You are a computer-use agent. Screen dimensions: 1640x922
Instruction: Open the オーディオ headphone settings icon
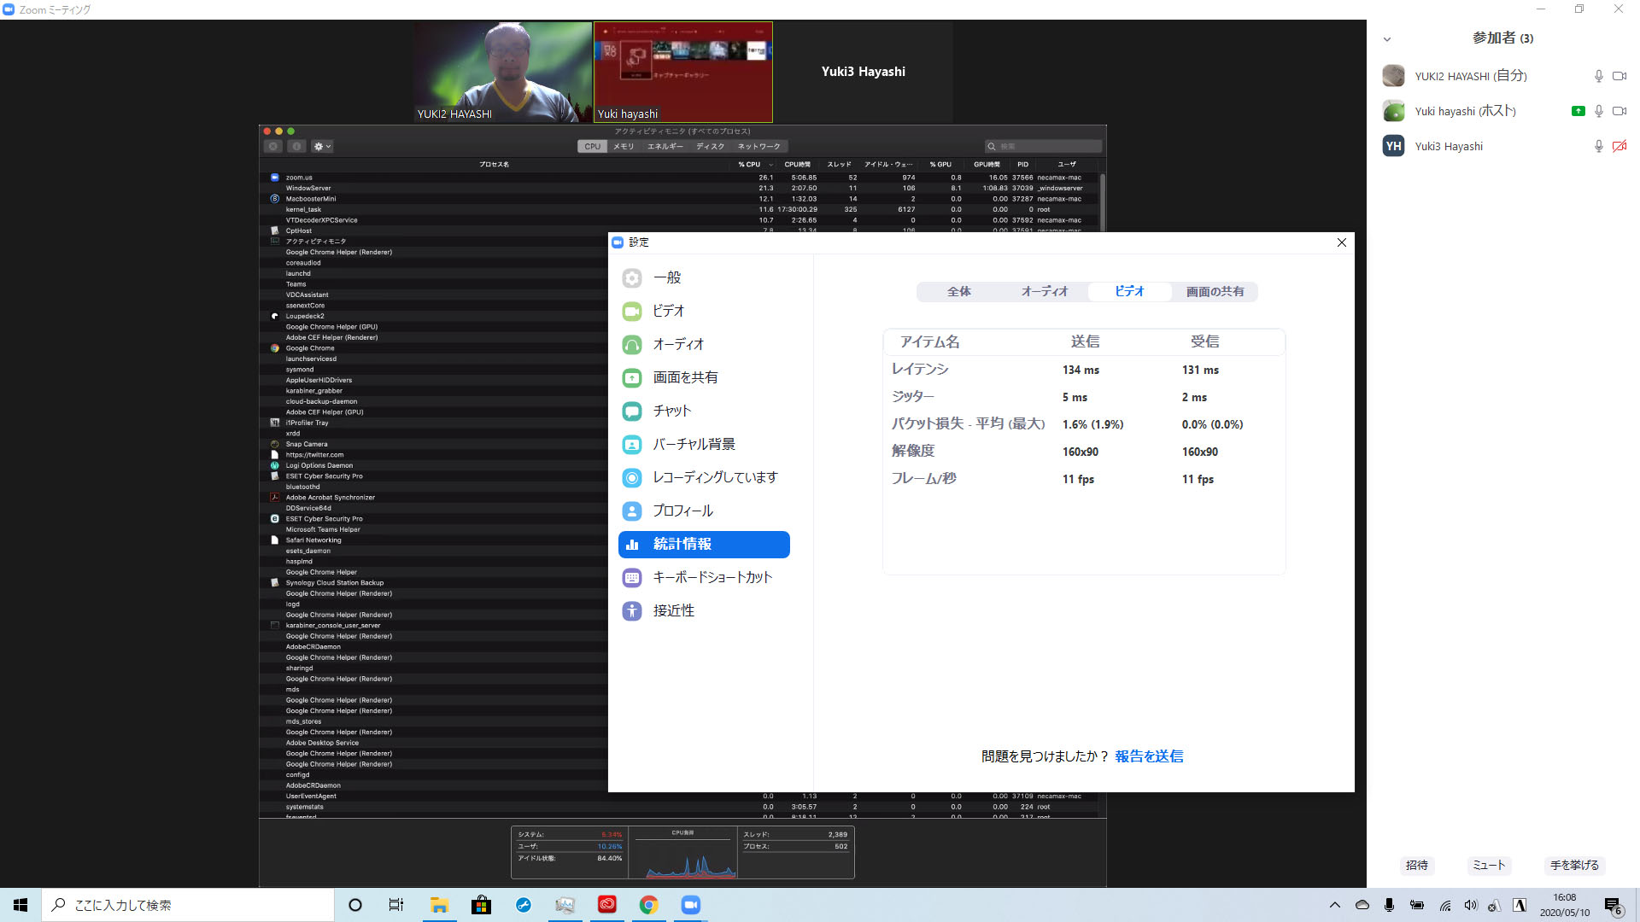632,345
